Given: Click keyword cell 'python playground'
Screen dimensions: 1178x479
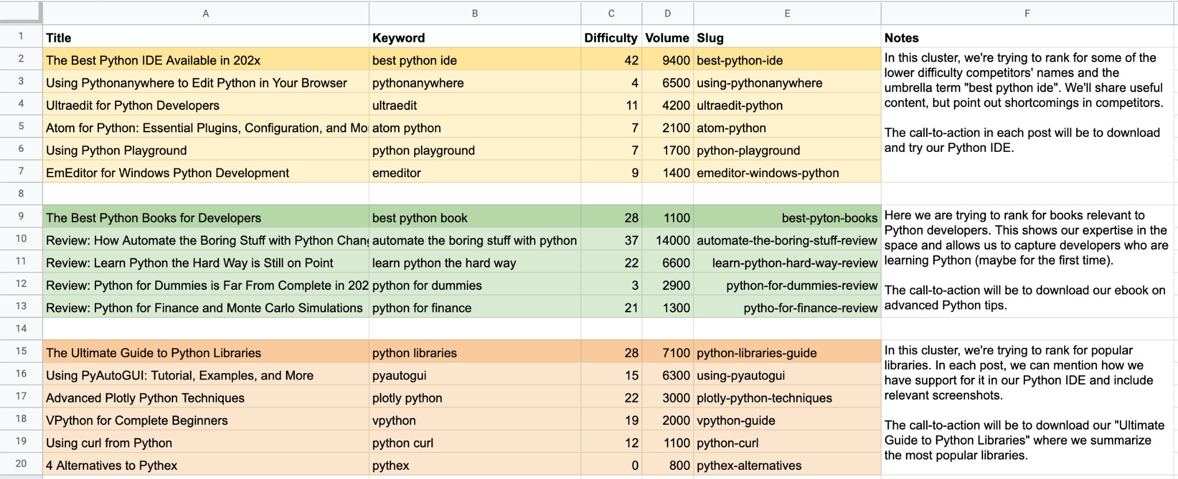Looking at the screenshot, I should click(475, 149).
